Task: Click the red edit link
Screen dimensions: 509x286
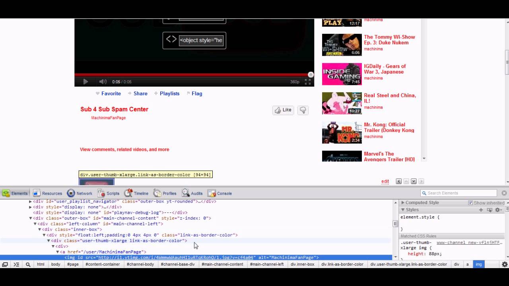Action: pyautogui.click(x=385, y=182)
